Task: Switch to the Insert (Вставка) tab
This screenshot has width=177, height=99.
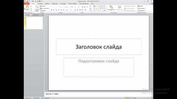Action: tap(40, 4)
